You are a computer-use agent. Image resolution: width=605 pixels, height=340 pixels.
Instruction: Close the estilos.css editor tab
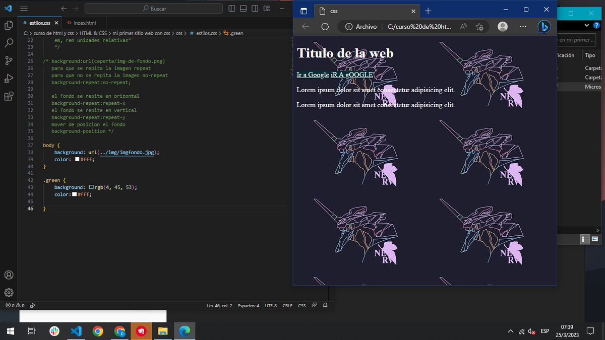click(56, 23)
